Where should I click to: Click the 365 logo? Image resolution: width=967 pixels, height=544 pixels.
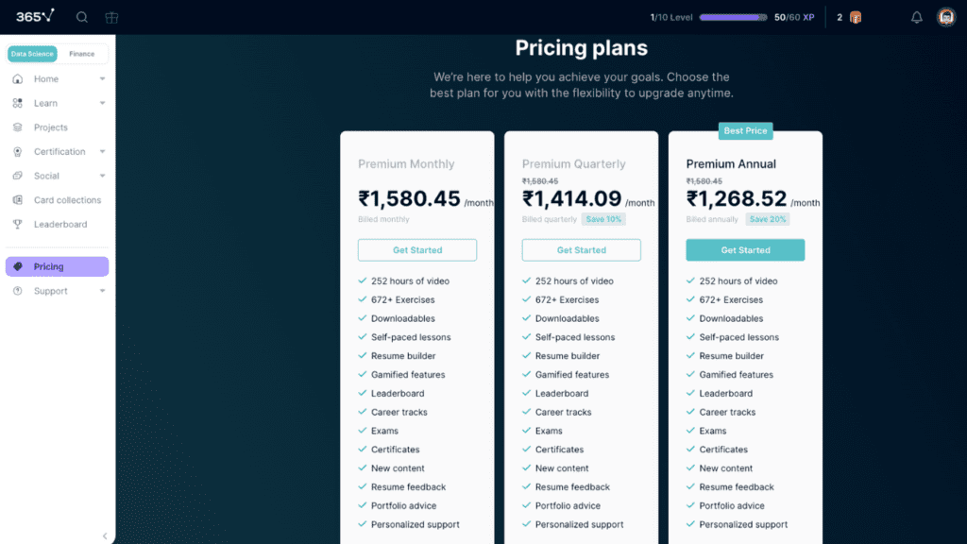pyautogui.click(x=35, y=16)
